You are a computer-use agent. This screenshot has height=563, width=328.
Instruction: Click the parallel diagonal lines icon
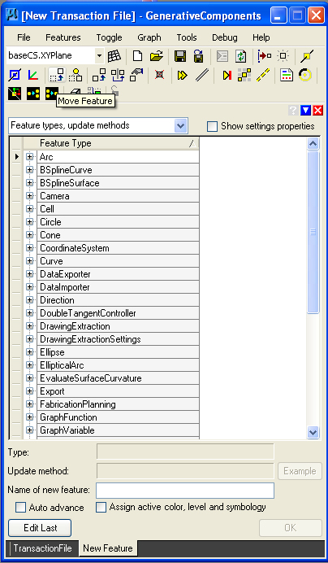(x=202, y=75)
